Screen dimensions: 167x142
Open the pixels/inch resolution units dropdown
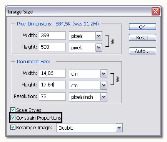coord(88,97)
